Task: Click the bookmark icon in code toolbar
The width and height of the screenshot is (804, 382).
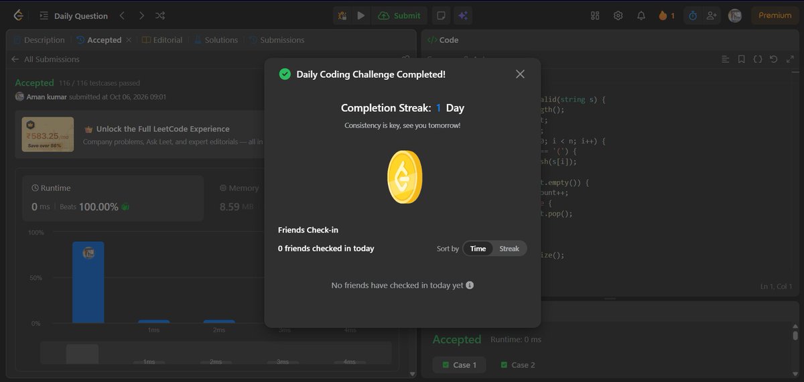Action: click(x=742, y=59)
